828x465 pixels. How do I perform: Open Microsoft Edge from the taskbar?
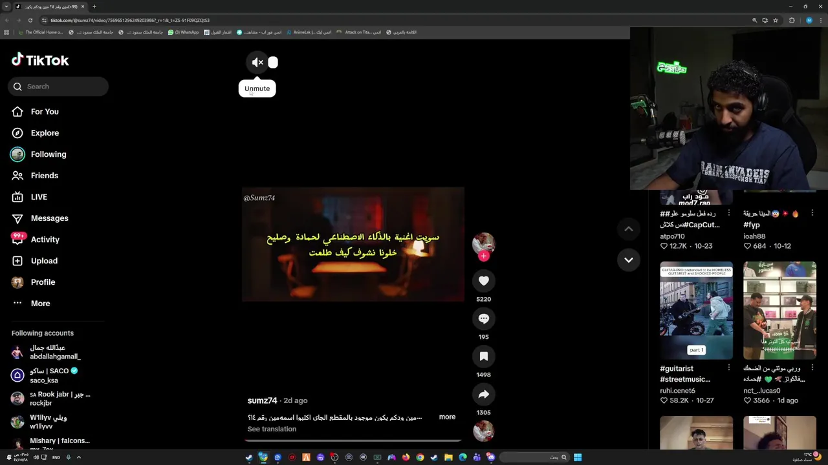(463, 457)
